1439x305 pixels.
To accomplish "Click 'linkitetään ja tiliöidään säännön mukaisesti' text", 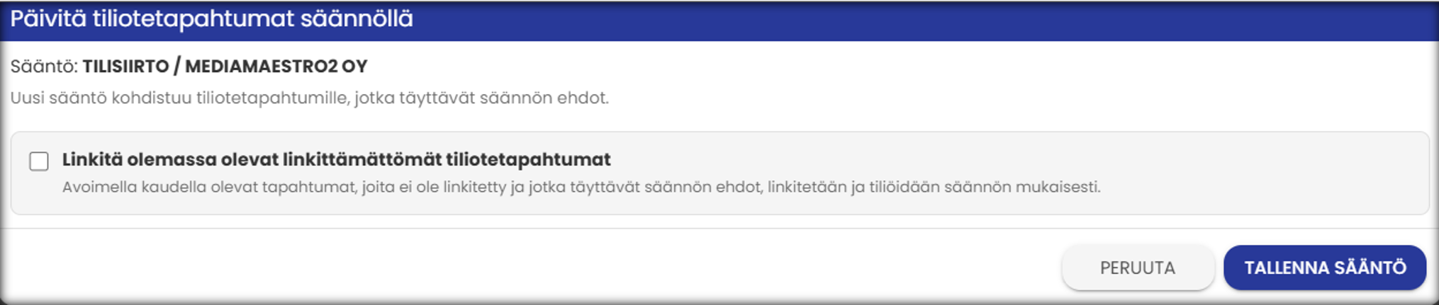I will click(x=934, y=188).
